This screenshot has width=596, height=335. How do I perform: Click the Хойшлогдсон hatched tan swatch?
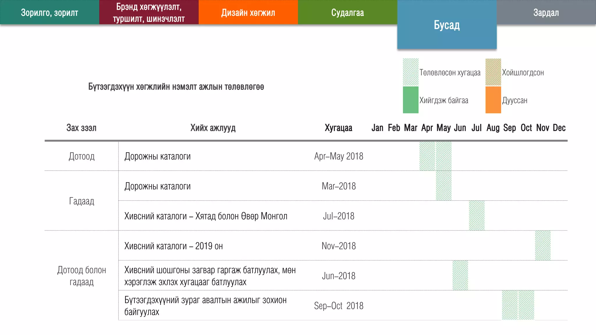[x=493, y=72]
